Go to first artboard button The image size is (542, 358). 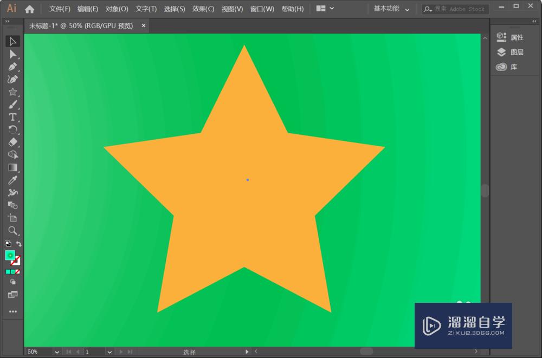69,352
